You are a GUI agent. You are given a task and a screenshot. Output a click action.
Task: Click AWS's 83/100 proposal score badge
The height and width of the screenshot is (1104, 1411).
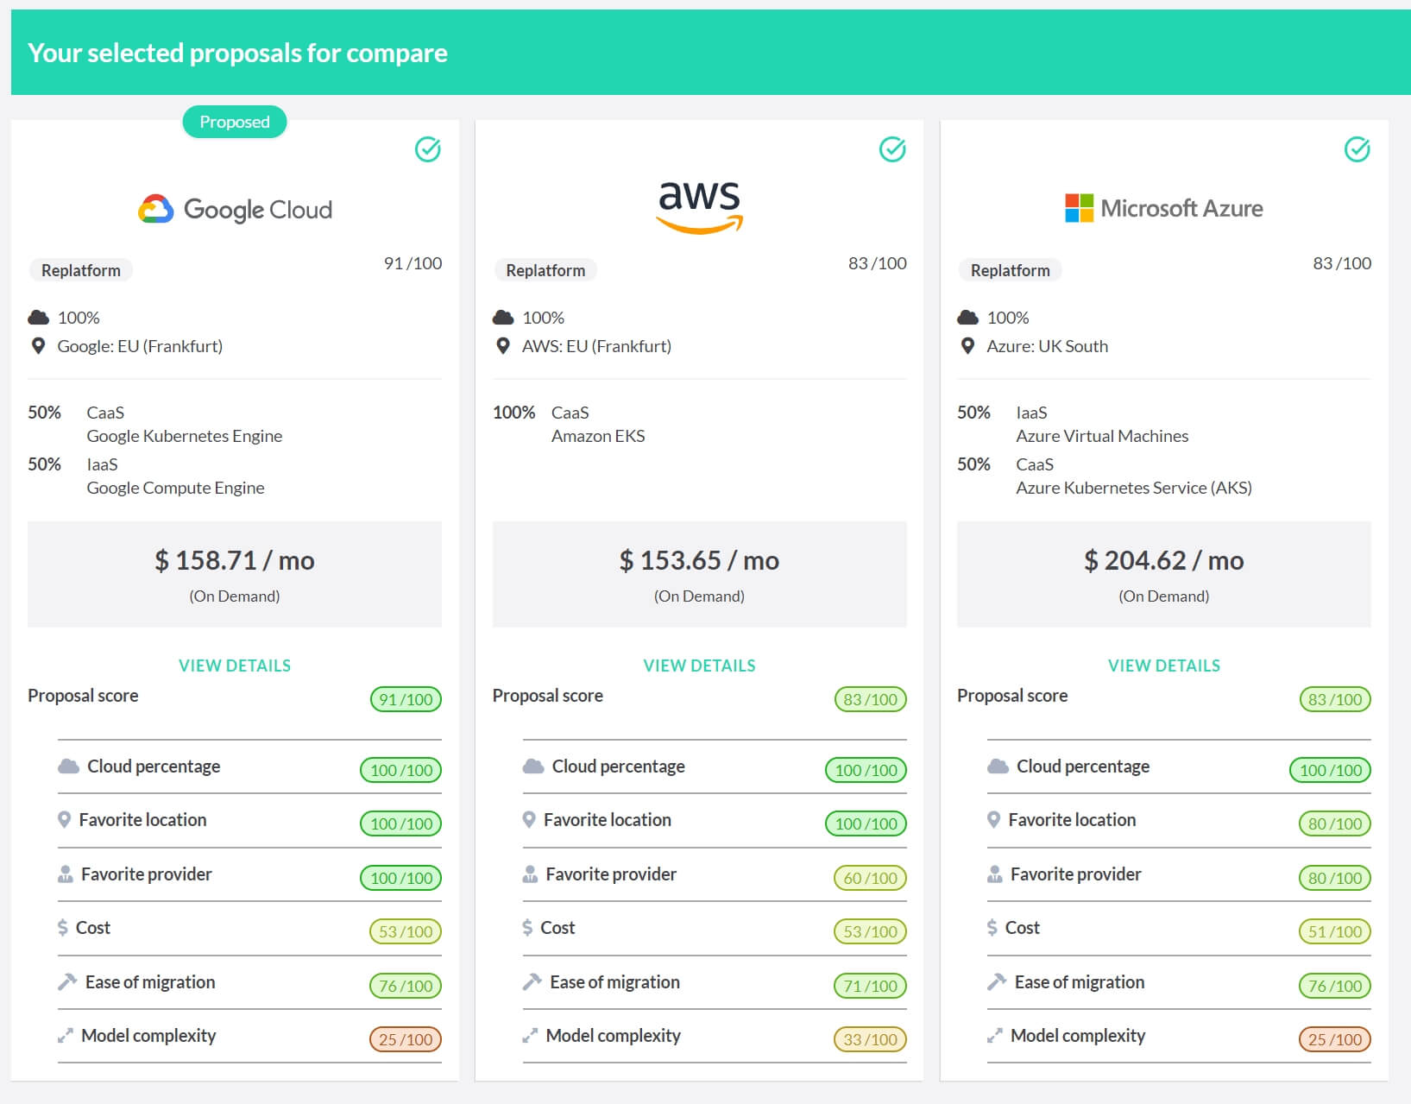871,699
